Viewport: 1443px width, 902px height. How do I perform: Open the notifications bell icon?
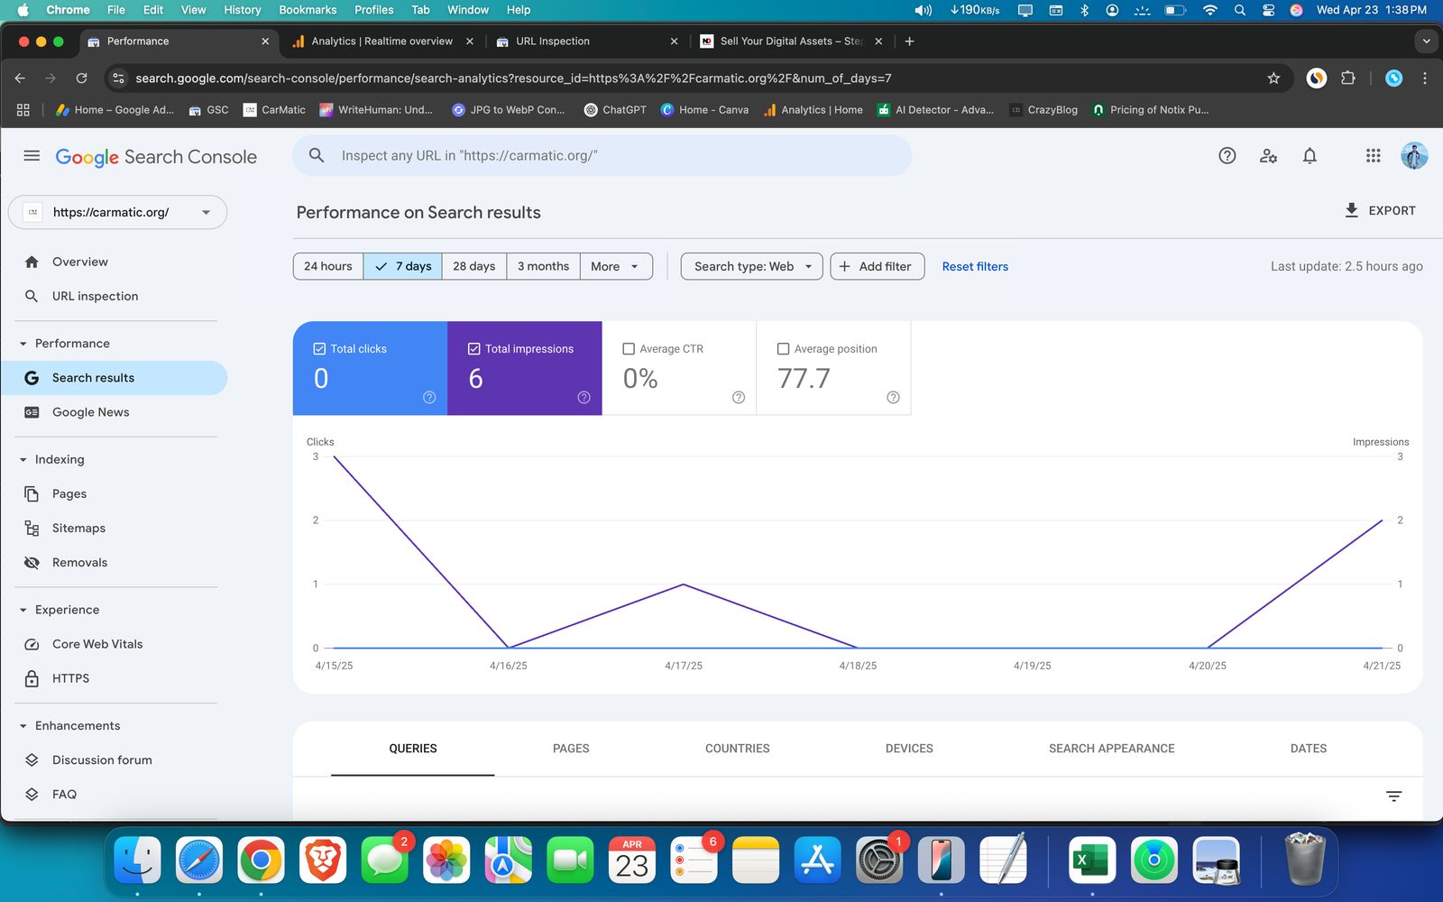(1310, 156)
